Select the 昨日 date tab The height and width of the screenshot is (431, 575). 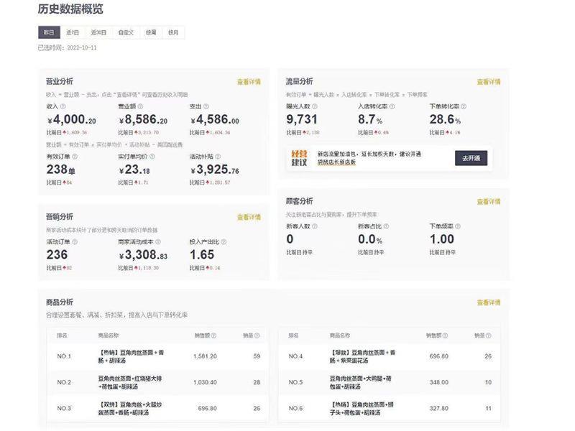(x=49, y=32)
